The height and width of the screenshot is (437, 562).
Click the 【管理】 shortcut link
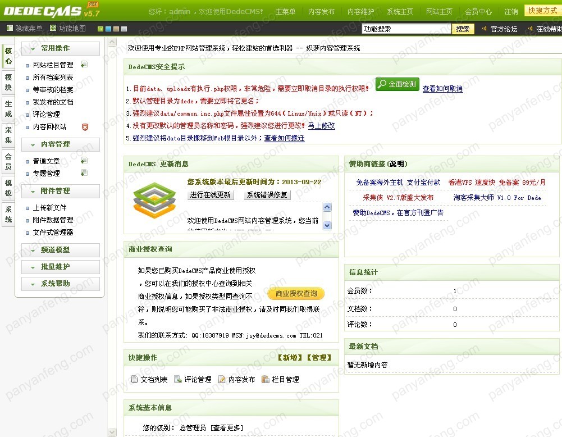tap(319, 357)
